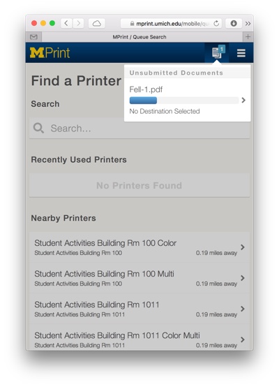Add a new tab with plus button
279x387 pixels.
pos(248,37)
